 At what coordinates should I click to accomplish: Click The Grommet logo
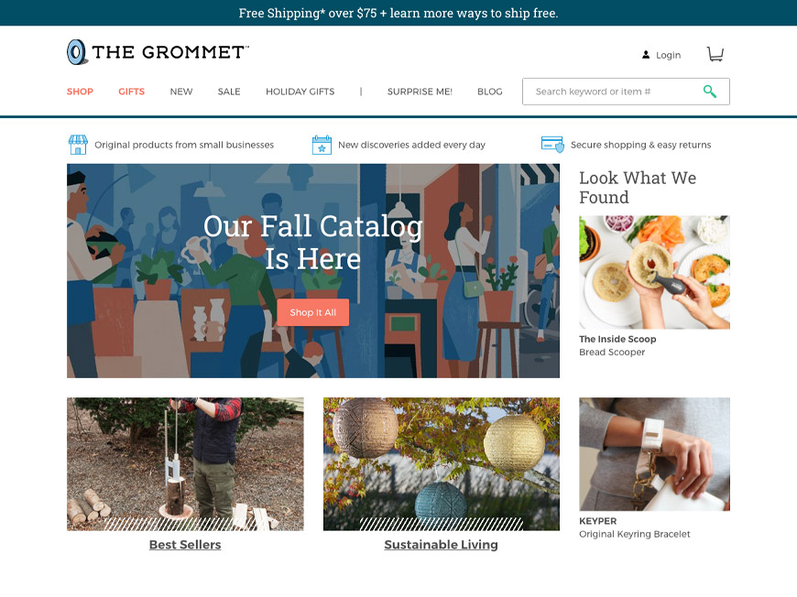point(158,52)
